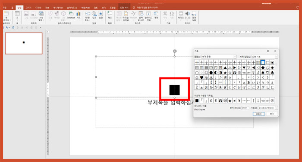Open the Undo history dropdown arrow
Screen dimensions: 302x162
[x=9, y=28]
